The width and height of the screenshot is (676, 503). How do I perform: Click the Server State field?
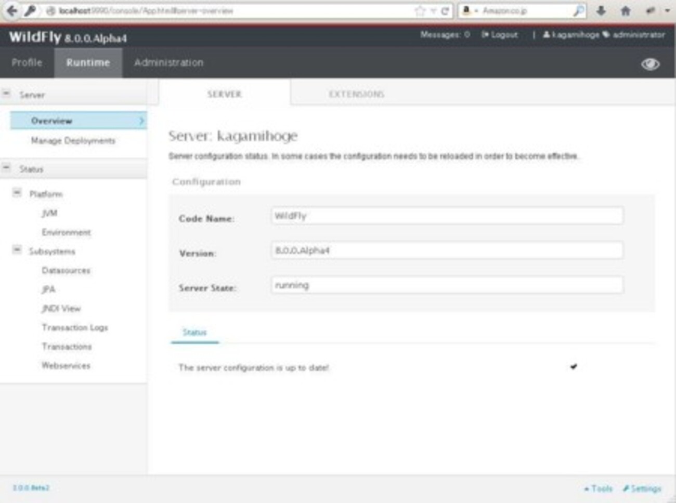447,285
